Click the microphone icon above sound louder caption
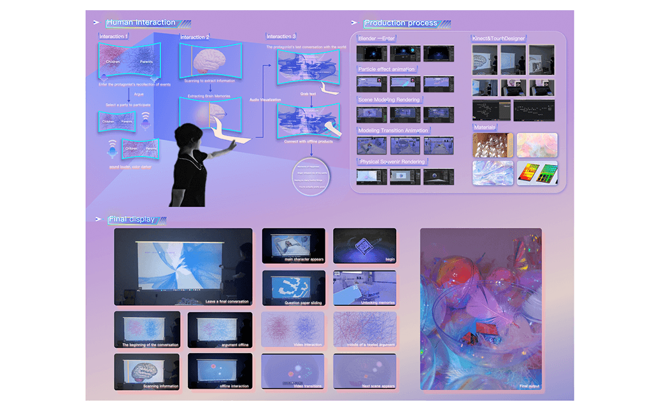659x411 pixels. (x=112, y=149)
